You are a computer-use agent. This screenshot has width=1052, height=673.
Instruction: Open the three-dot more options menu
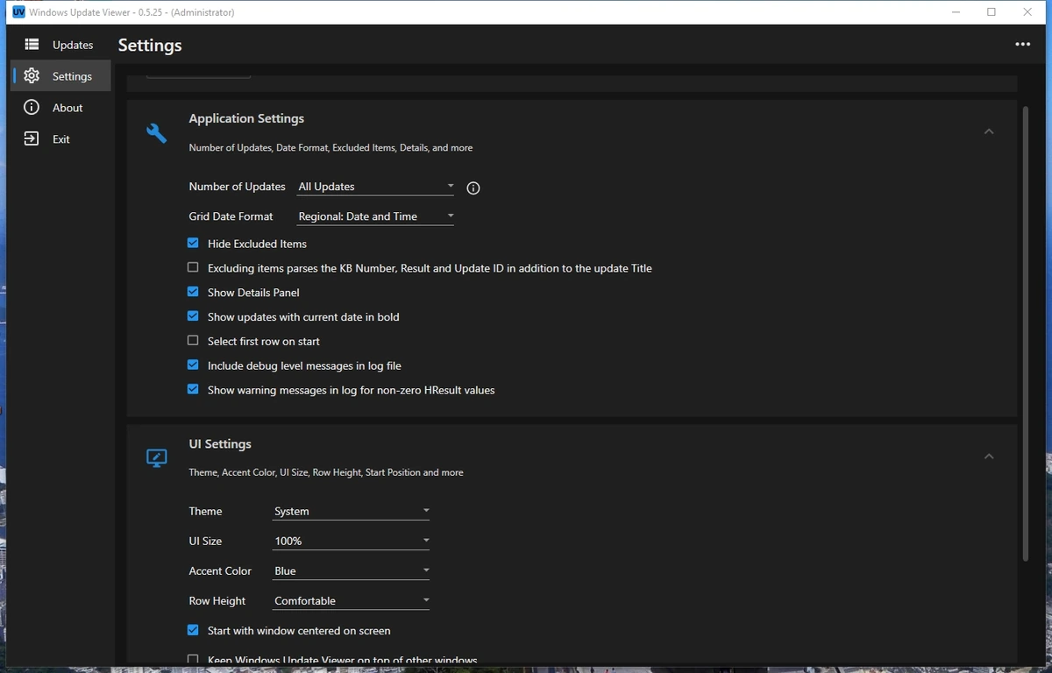coord(1022,45)
